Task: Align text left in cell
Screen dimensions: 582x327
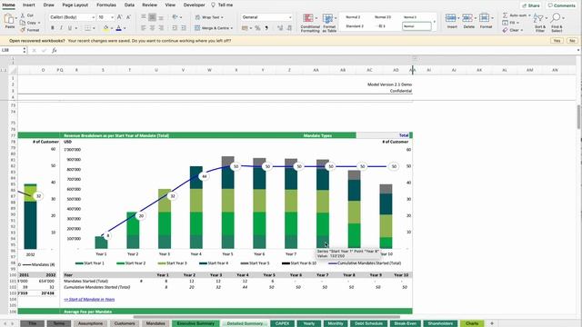Action: pyautogui.click(x=144, y=28)
